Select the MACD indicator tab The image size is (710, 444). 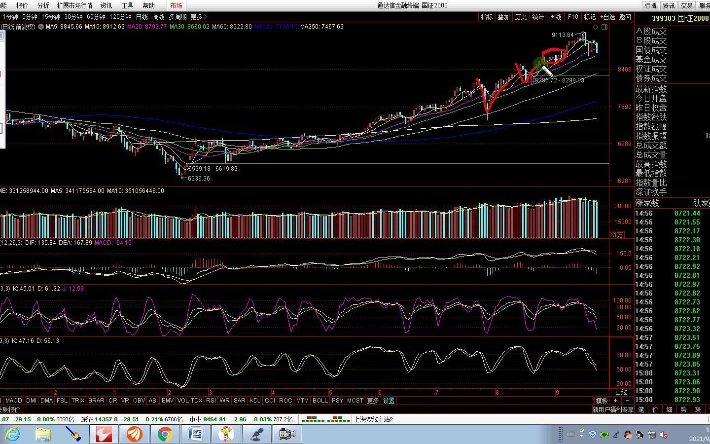click(14, 401)
